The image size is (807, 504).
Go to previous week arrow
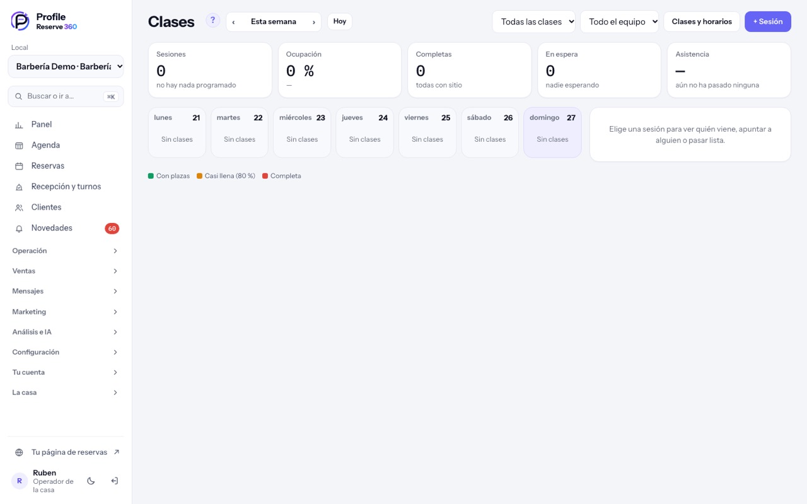coord(233,22)
